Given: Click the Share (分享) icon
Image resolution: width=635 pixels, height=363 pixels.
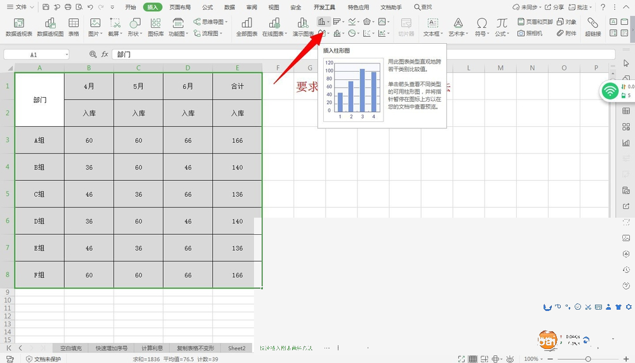Looking at the screenshot, I should point(554,7).
